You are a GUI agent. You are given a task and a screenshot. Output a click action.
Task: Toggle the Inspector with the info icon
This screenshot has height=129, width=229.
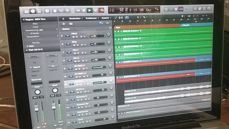tap(33, 11)
